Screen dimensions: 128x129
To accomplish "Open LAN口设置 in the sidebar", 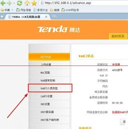I will (49, 96).
